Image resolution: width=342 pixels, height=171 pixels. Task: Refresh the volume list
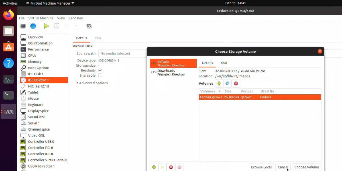[x=227, y=84]
